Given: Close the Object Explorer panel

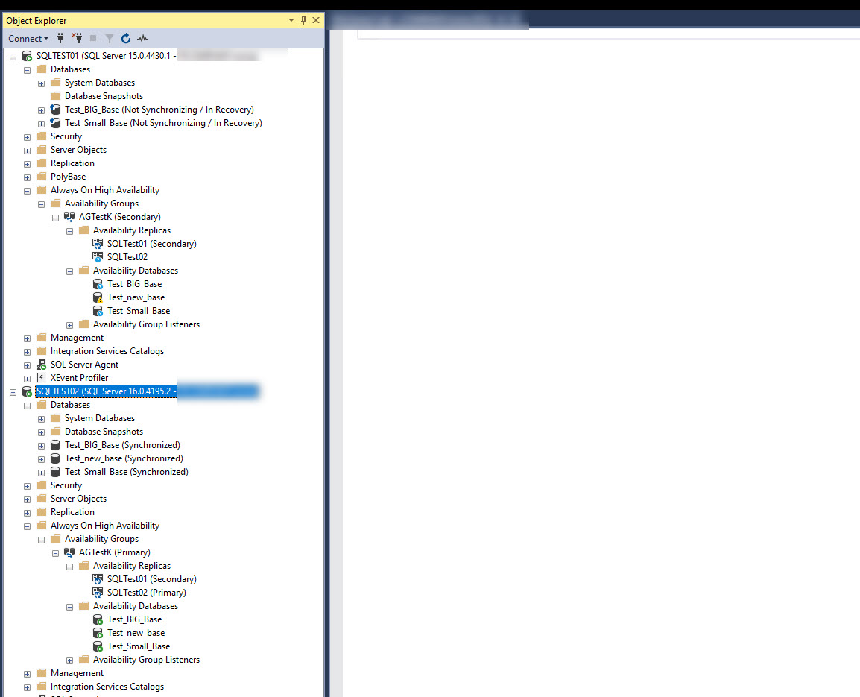Looking at the screenshot, I should [316, 20].
